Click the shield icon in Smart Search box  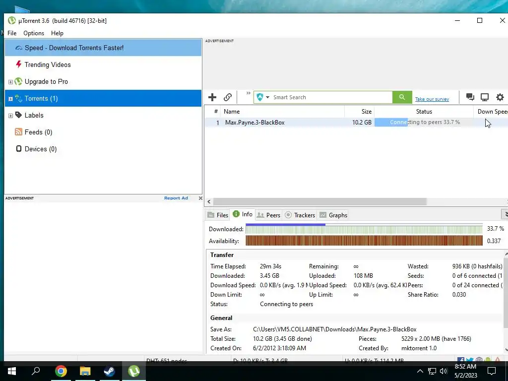coord(260,97)
